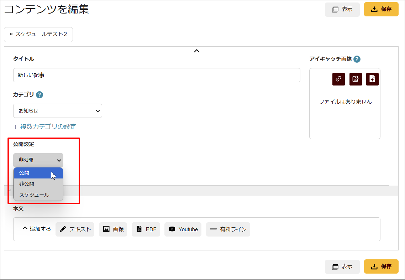Click the 公開設定 dropdown showing 非公開
This screenshot has height=280, width=405.
[38, 160]
